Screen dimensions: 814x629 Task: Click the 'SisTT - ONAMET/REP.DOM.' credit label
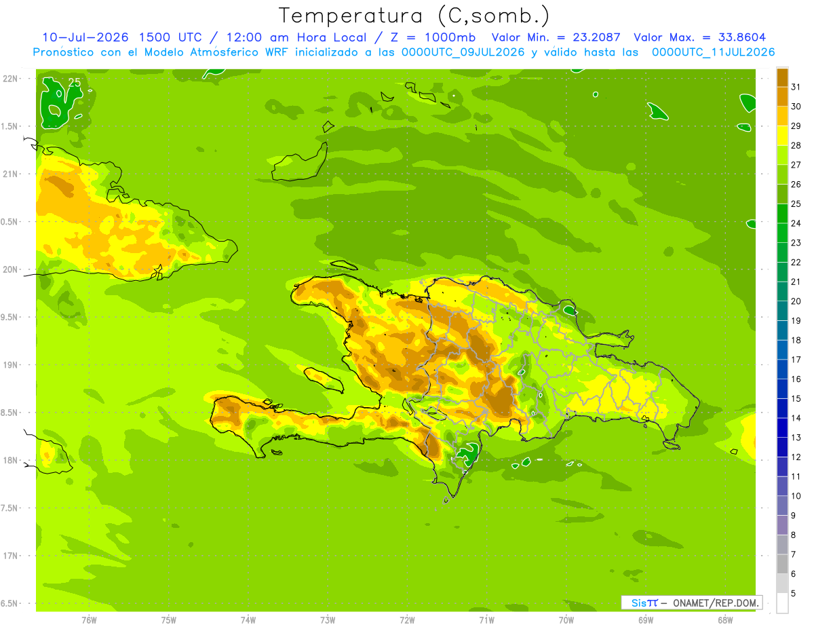[x=691, y=603]
